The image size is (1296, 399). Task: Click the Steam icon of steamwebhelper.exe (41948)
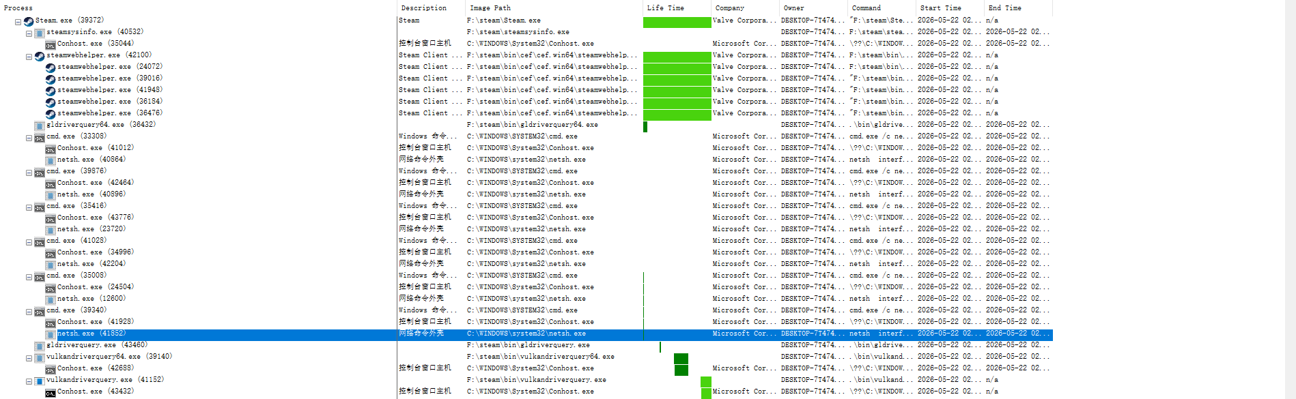[51, 91]
